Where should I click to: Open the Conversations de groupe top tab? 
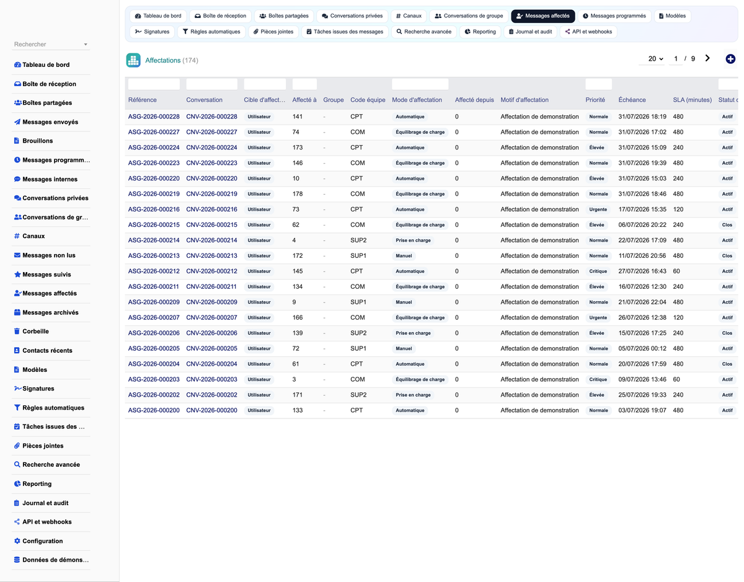469,16
